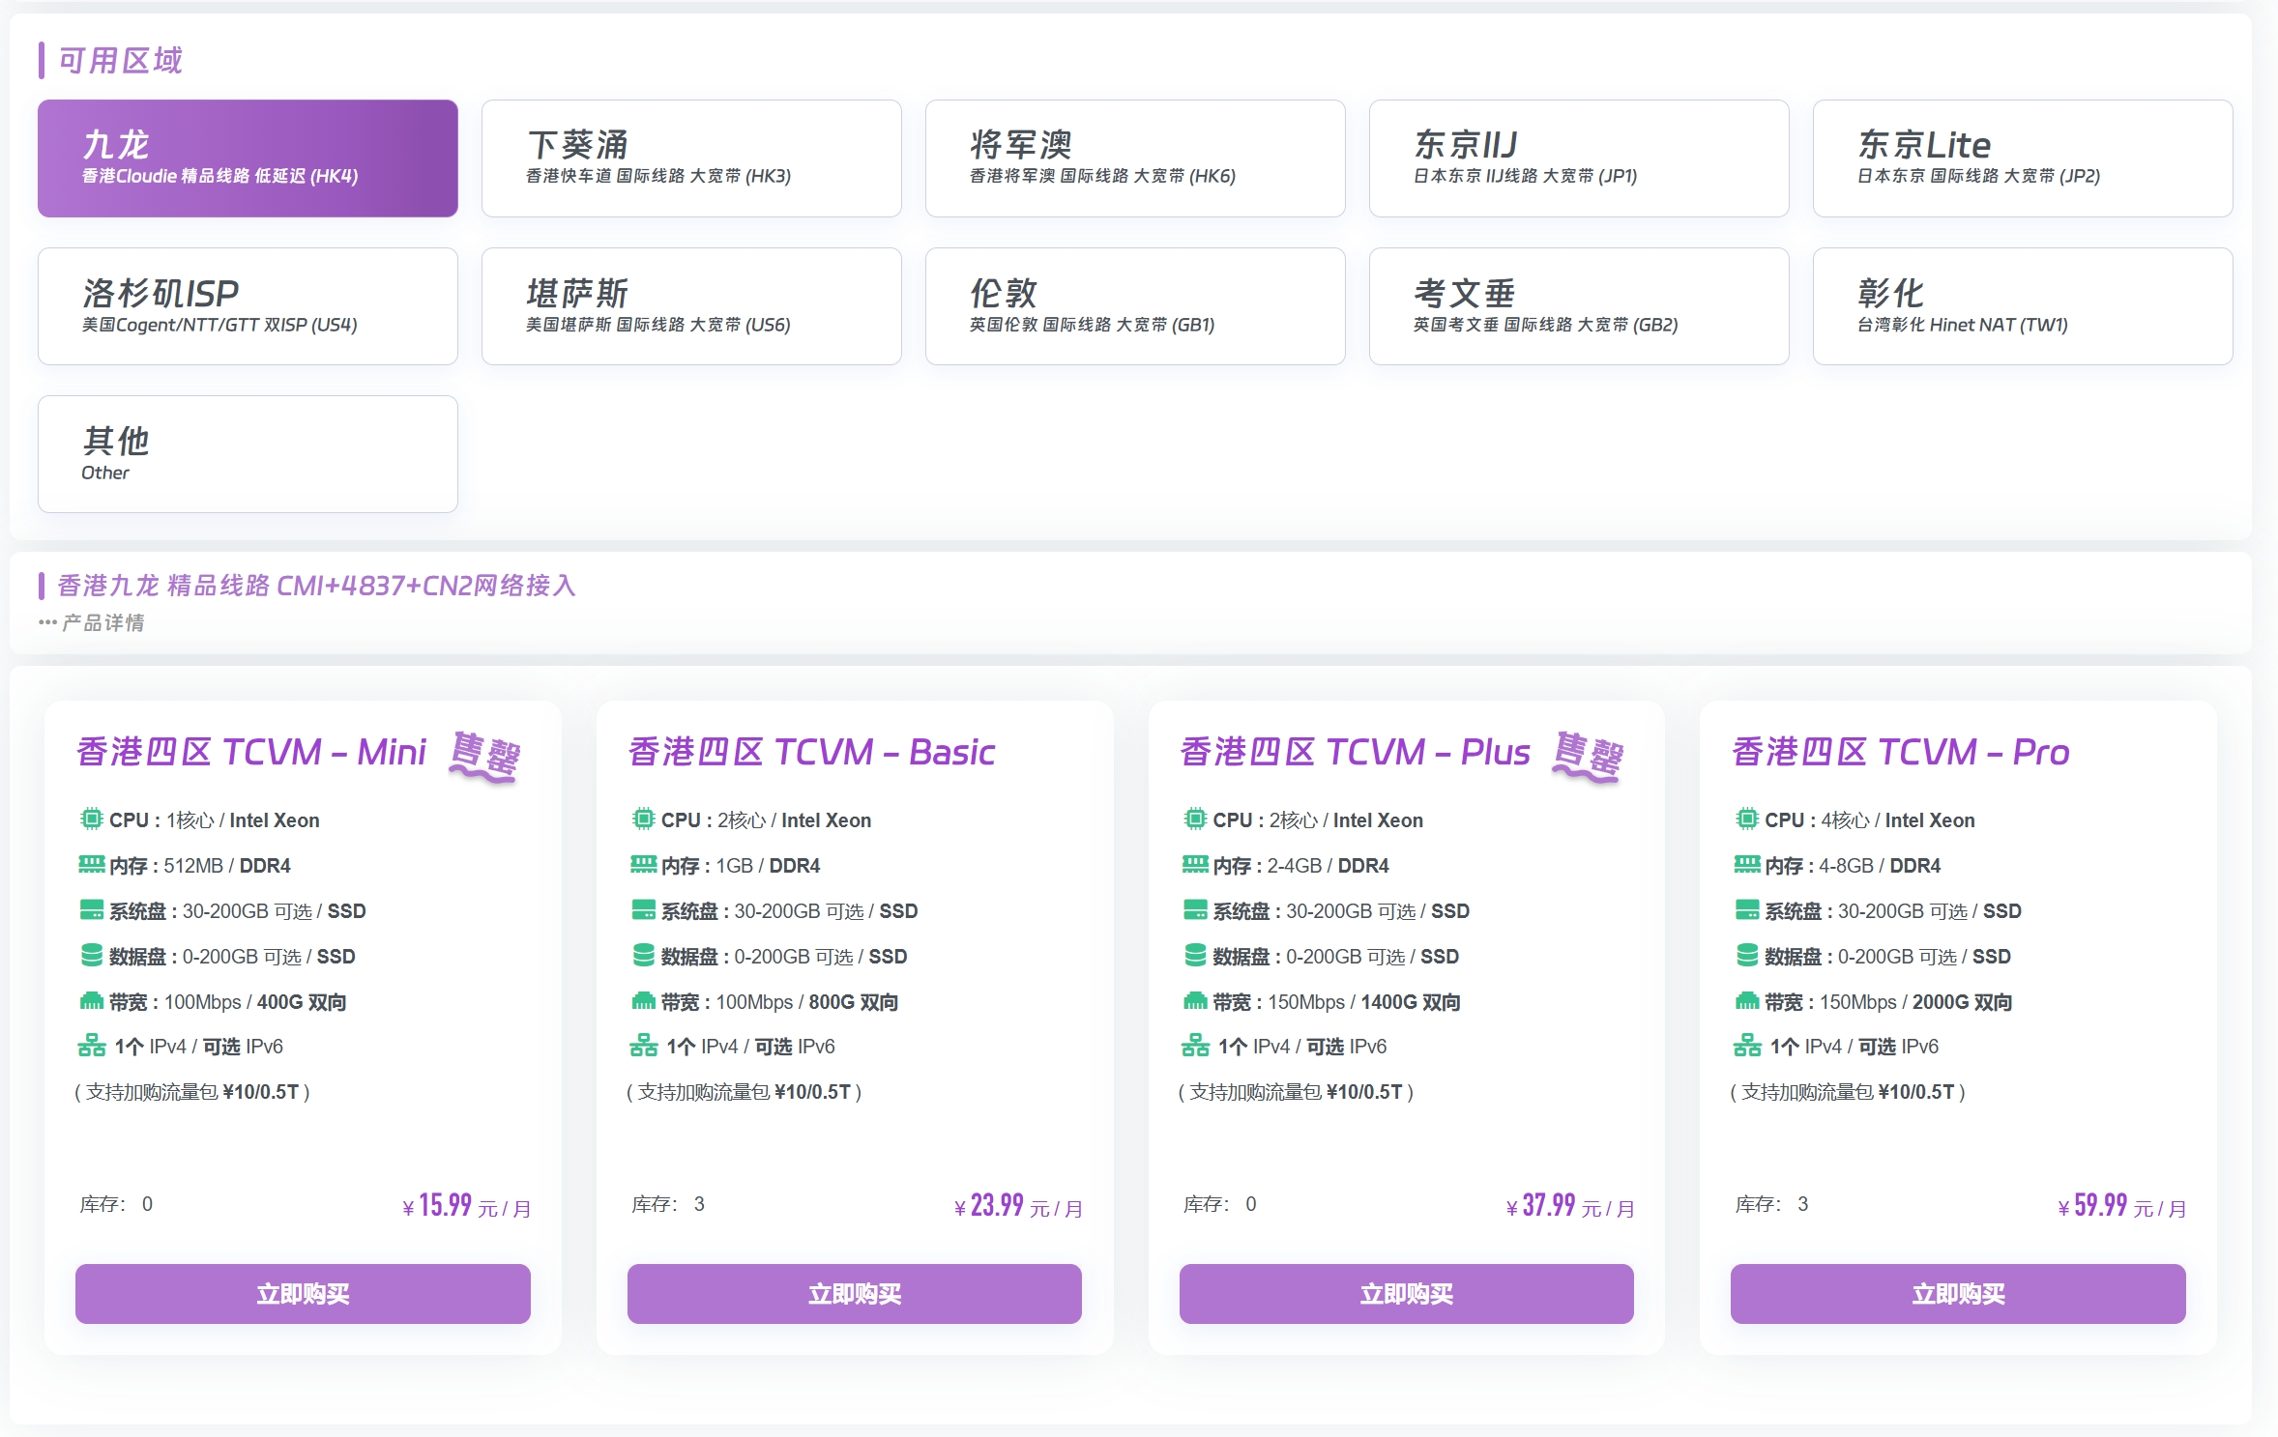
Task: Click the ¥59.99 price on Pro plan
Action: click(2100, 1205)
